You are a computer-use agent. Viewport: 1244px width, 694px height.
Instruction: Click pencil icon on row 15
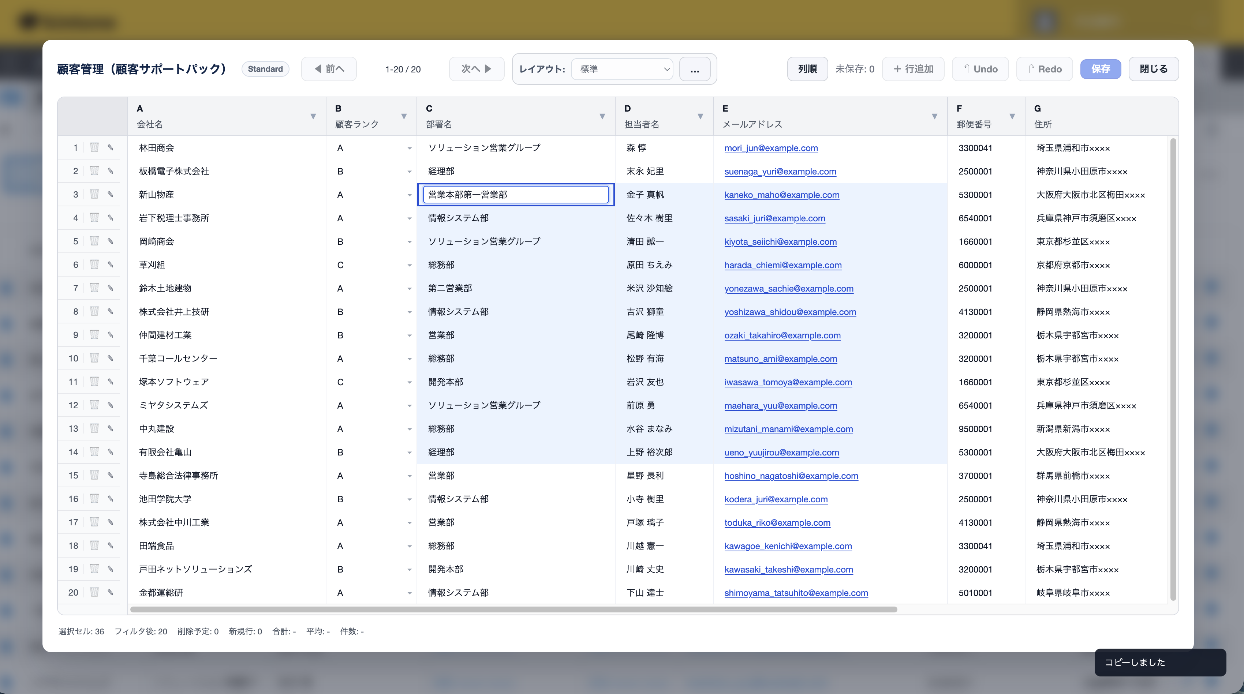tap(111, 475)
